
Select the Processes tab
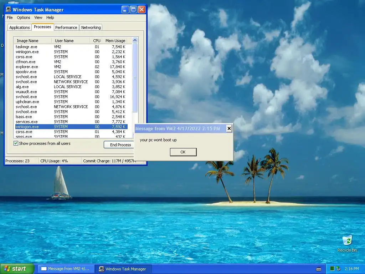(x=43, y=27)
